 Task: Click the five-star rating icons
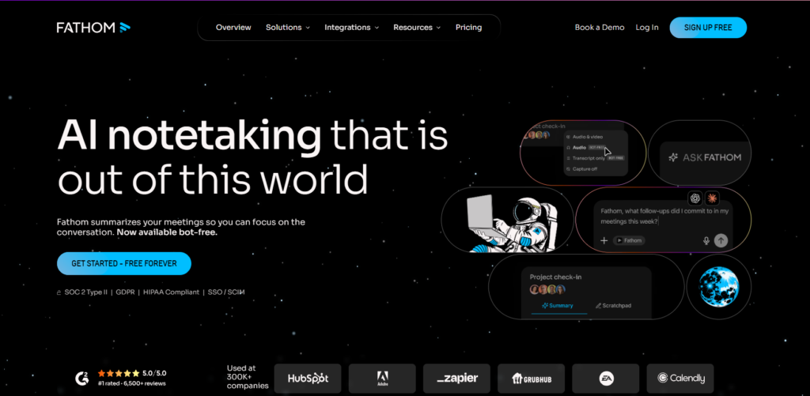click(x=119, y=373)
